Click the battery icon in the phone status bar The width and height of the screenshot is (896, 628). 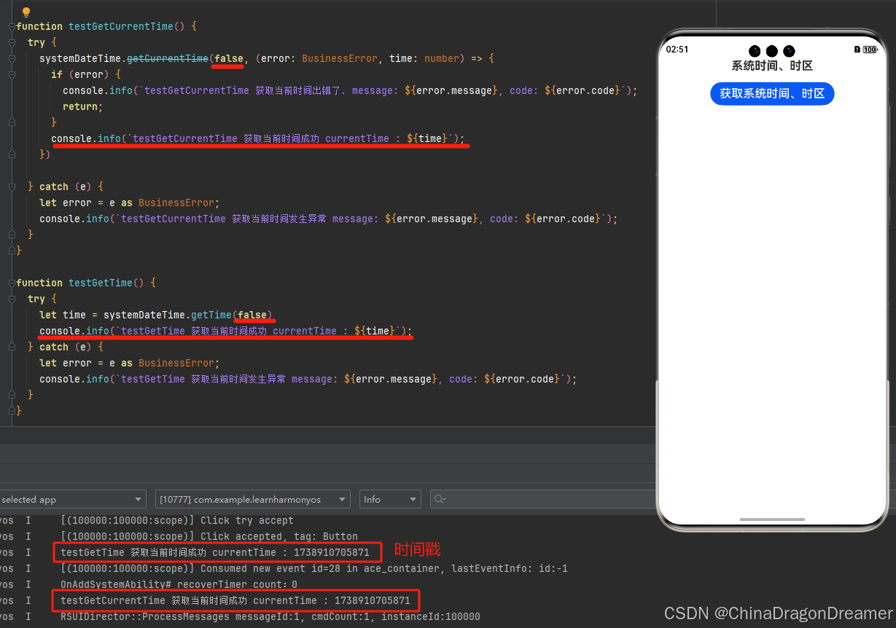870,50
